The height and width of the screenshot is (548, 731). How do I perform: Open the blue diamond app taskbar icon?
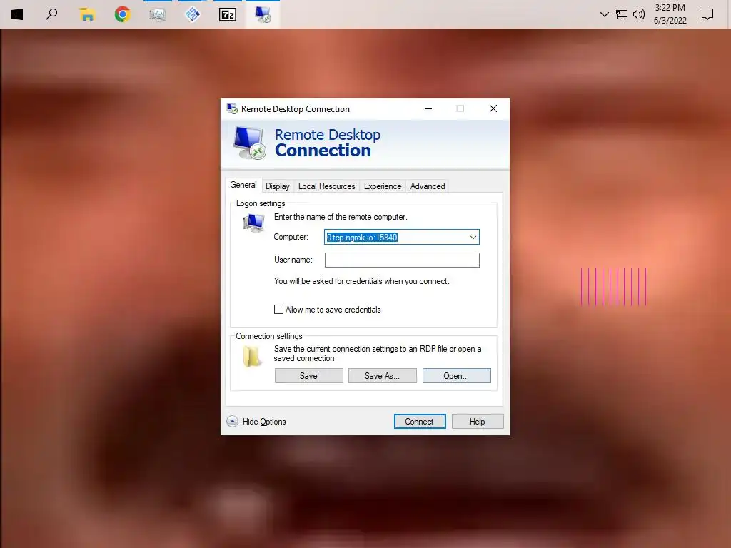193,14
